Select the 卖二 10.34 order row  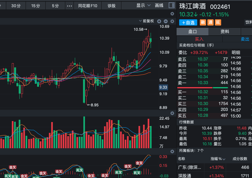[x=203, y=77]
